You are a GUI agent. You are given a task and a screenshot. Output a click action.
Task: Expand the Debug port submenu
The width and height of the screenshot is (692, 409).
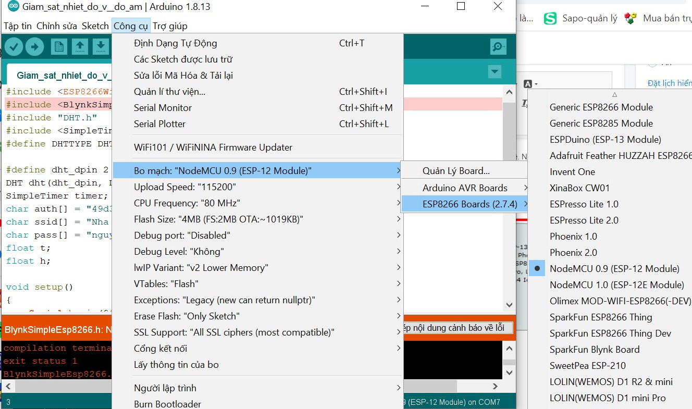click(x=258, y=236)
